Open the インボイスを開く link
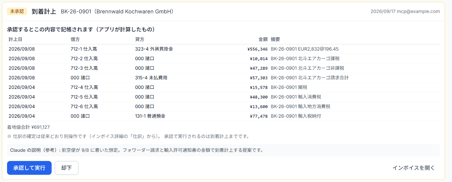Viewport: 452px width, 182px height. [414, 168]
